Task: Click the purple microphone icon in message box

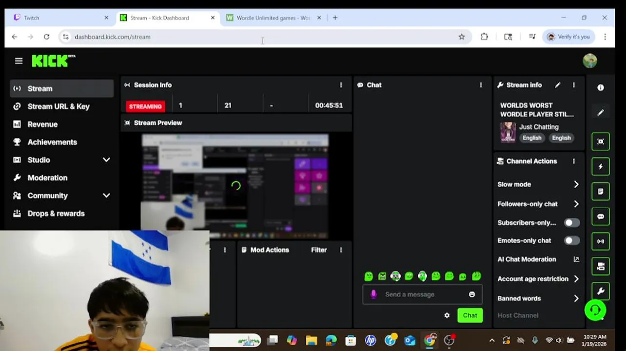Action: pos(373,294)
